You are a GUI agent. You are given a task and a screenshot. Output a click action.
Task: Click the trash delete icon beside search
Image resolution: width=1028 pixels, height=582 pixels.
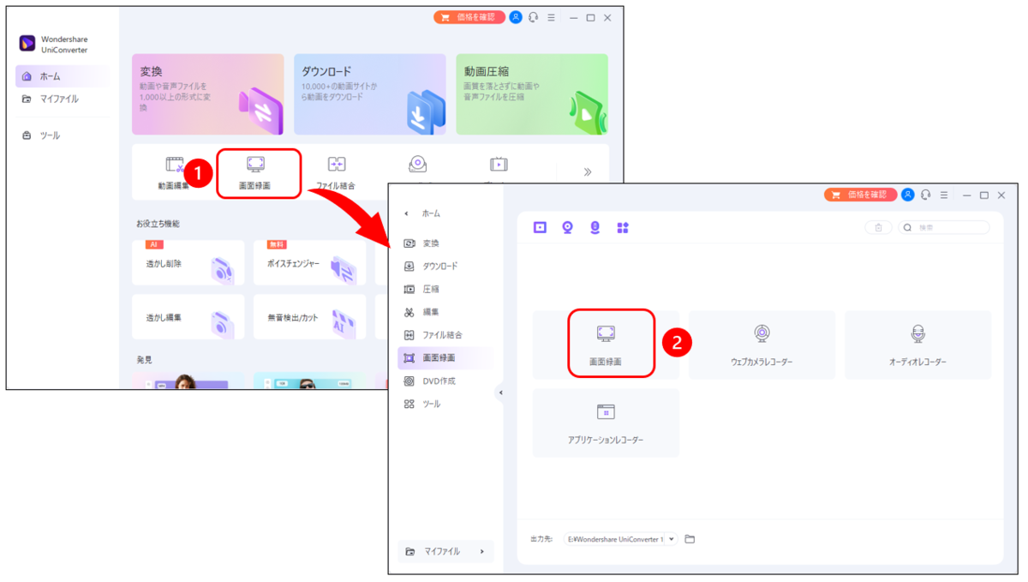pyautogui.click(x=878, y=227)
